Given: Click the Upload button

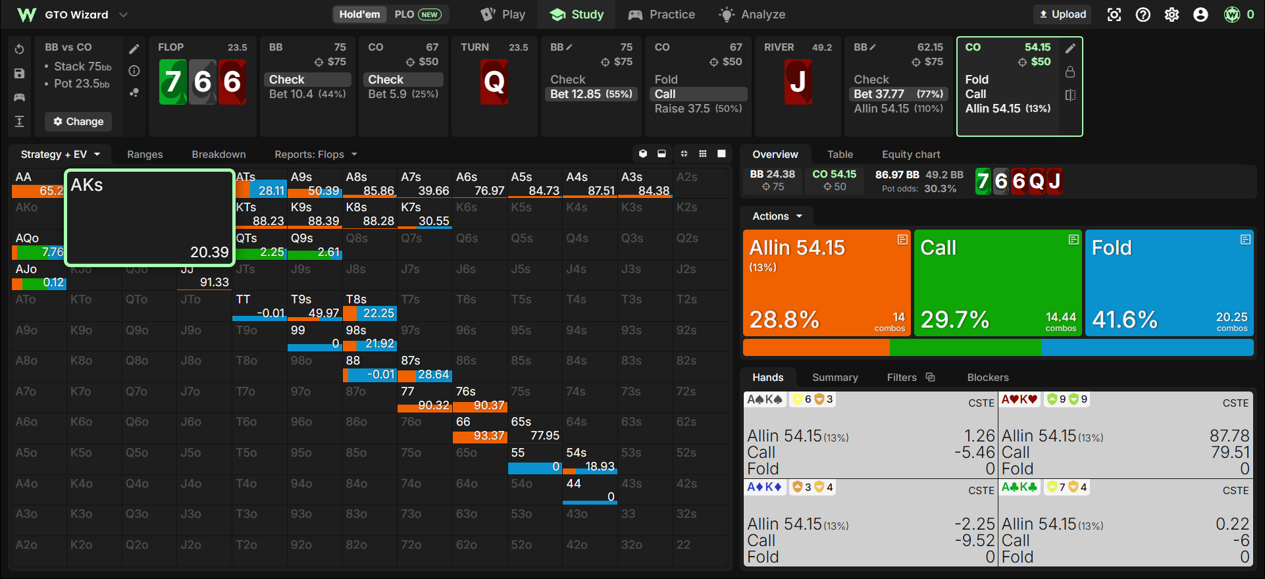Looking at the screenshot, I should point(1062,14).
